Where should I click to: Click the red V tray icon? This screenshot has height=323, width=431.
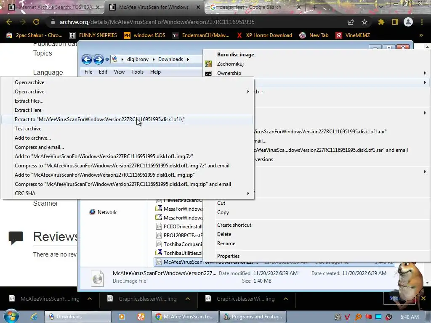point(347,317)
